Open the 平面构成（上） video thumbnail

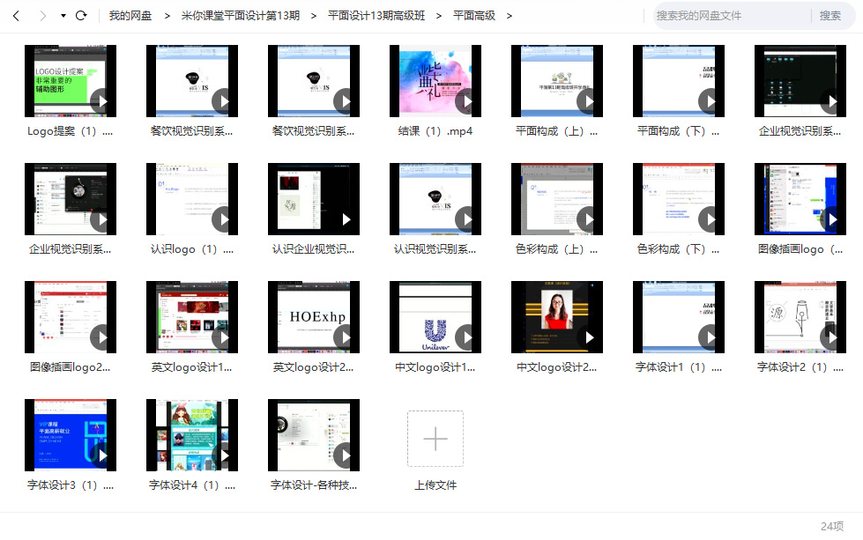click(x=557, y=81)
